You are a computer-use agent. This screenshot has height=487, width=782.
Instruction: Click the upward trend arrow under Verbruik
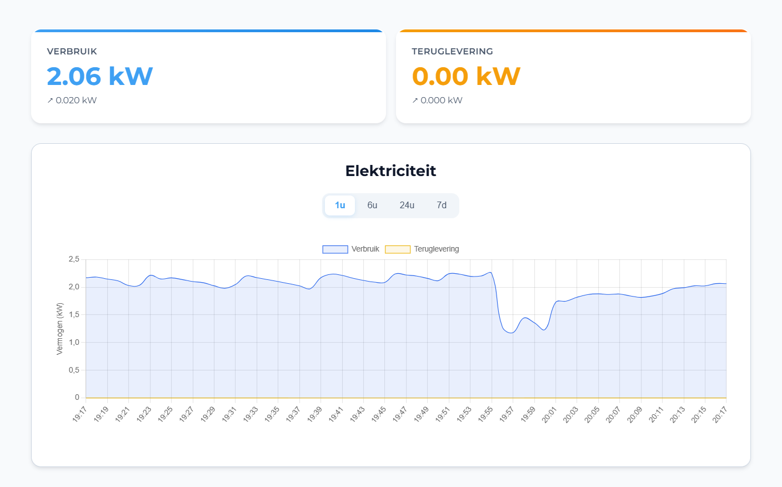click(x=50, y=100)
